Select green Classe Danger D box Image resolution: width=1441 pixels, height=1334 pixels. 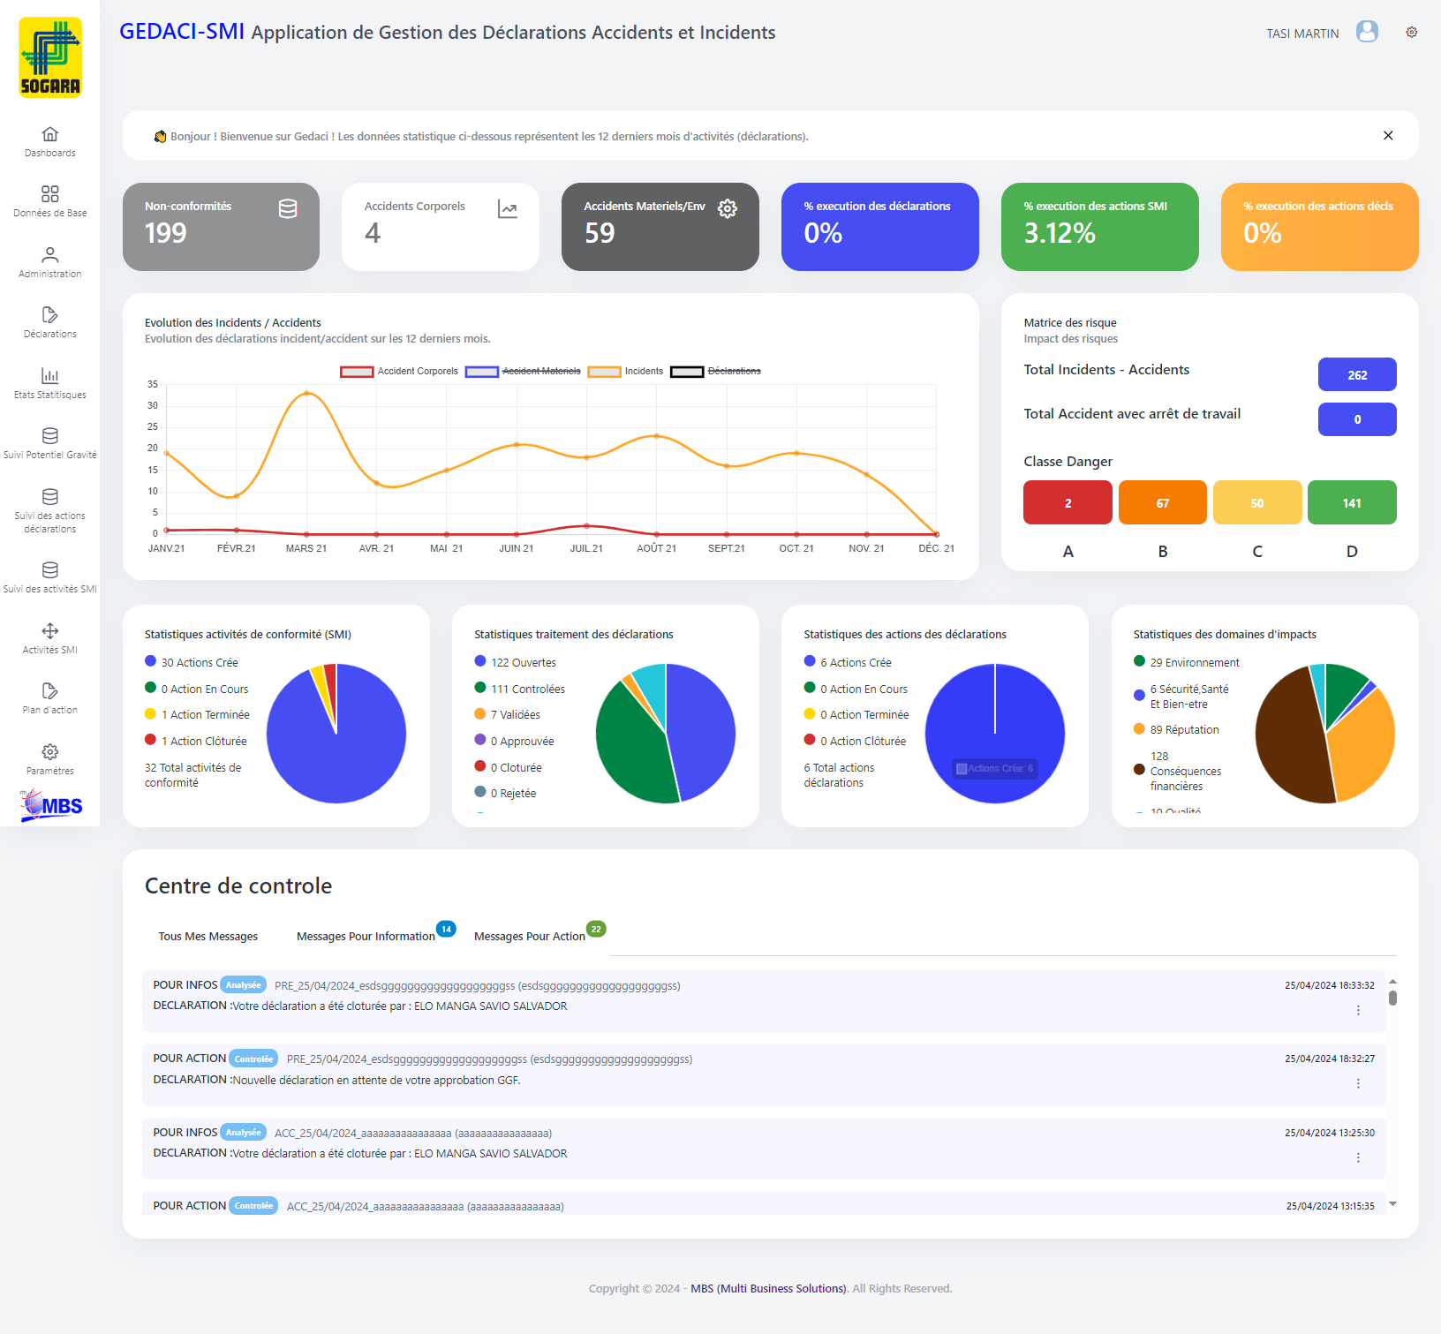click(1352, 502)
